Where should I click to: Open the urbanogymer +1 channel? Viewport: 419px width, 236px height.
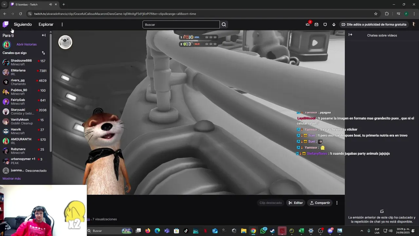[x=25, y=161]
